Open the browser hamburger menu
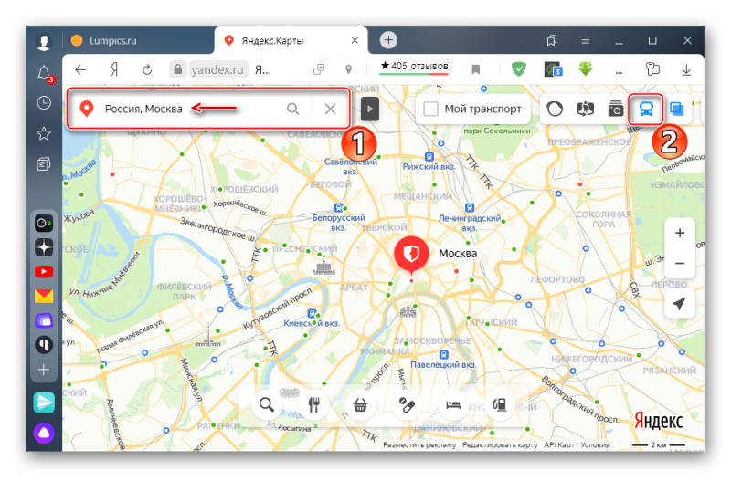The width and height of the screenshot is (731, 481). pos(586,40)
